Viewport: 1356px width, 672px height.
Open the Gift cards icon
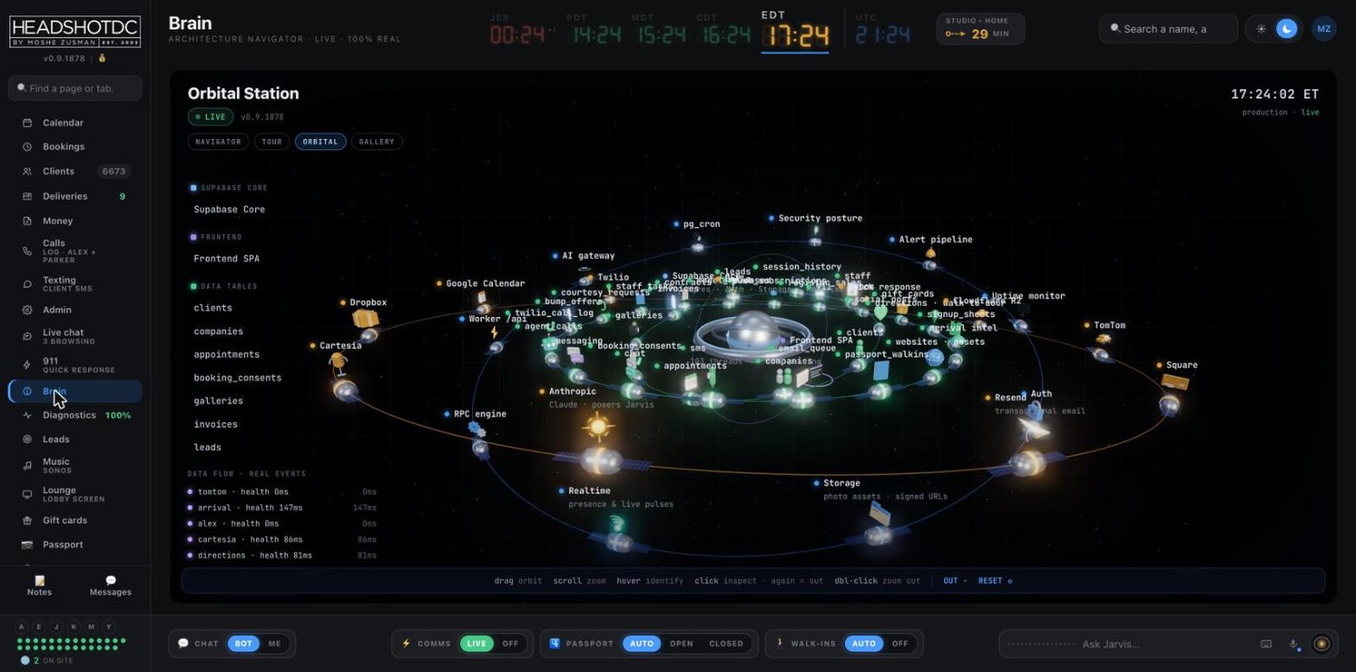[x=27, y=520]
